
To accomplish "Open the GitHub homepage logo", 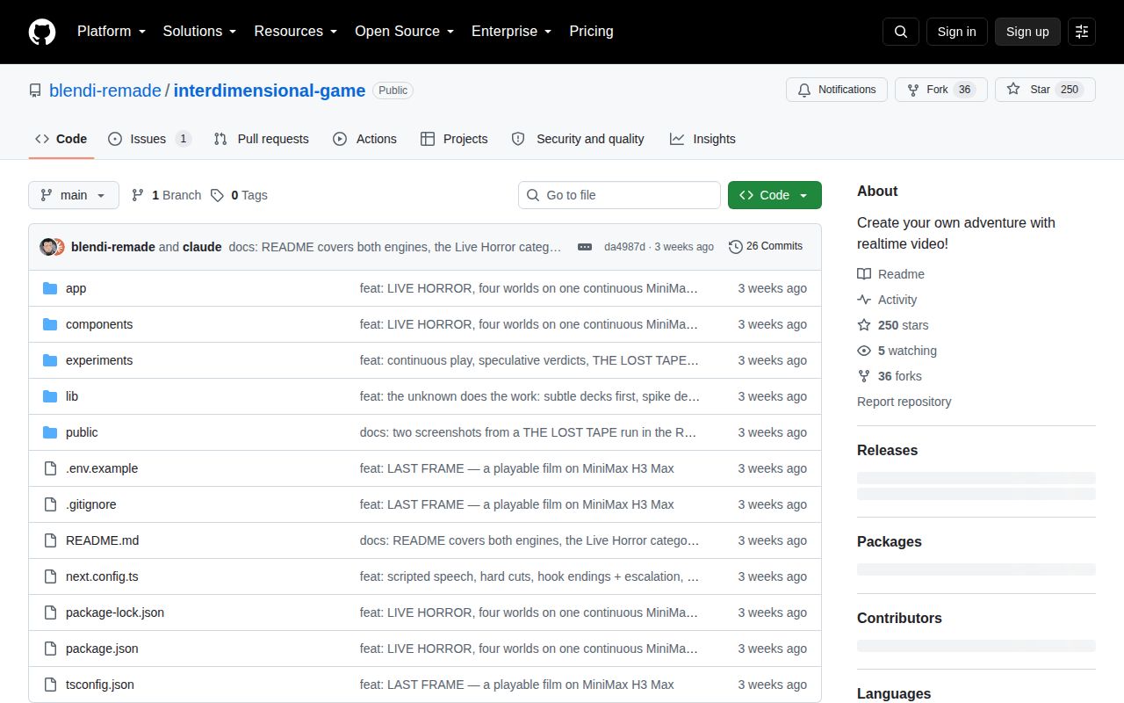I will pos(42,32).
